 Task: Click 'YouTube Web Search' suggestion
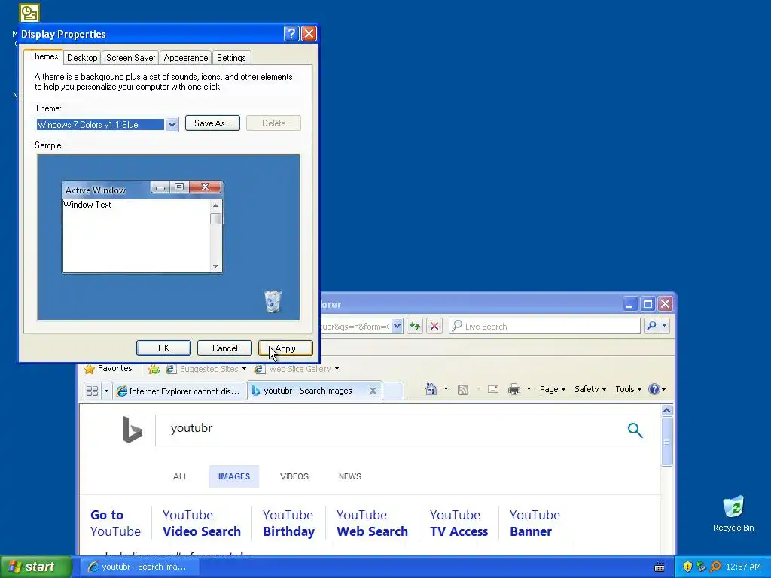372,523
